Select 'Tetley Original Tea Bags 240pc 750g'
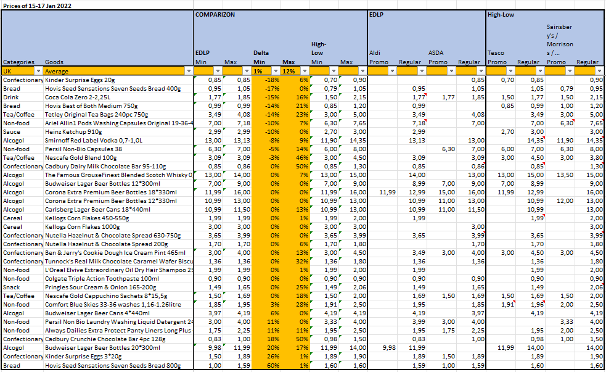The image size is (606, 372). click(97, 115)
